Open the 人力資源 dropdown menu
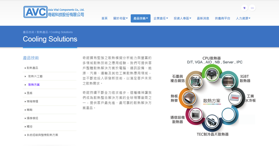This screenshot has width=279, height=159. (243, 19)
